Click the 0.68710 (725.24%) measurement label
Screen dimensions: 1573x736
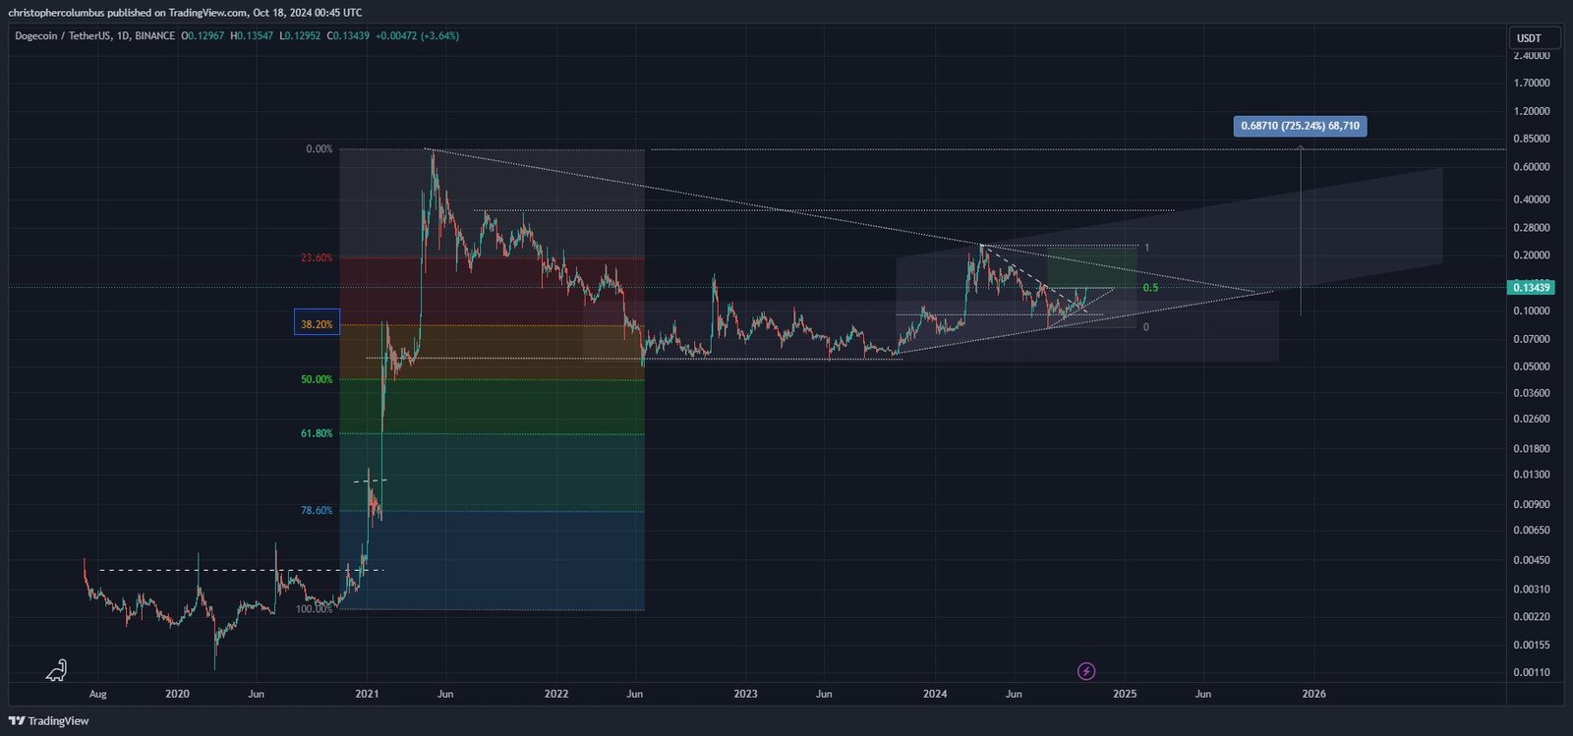point(1300,126)
